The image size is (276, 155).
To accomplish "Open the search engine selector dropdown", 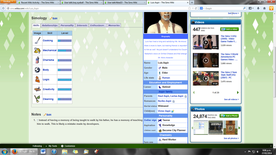I will (202, 8).
